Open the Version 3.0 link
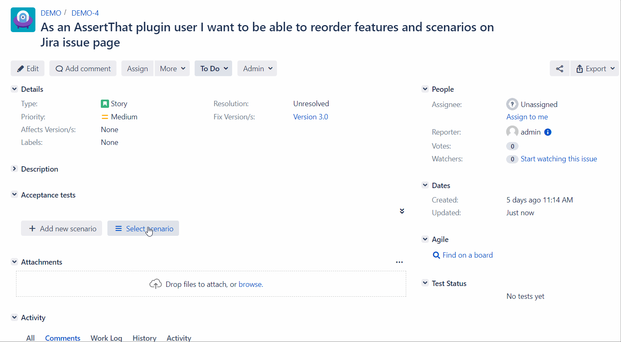621x342 pixels. (x=311, y=117)
